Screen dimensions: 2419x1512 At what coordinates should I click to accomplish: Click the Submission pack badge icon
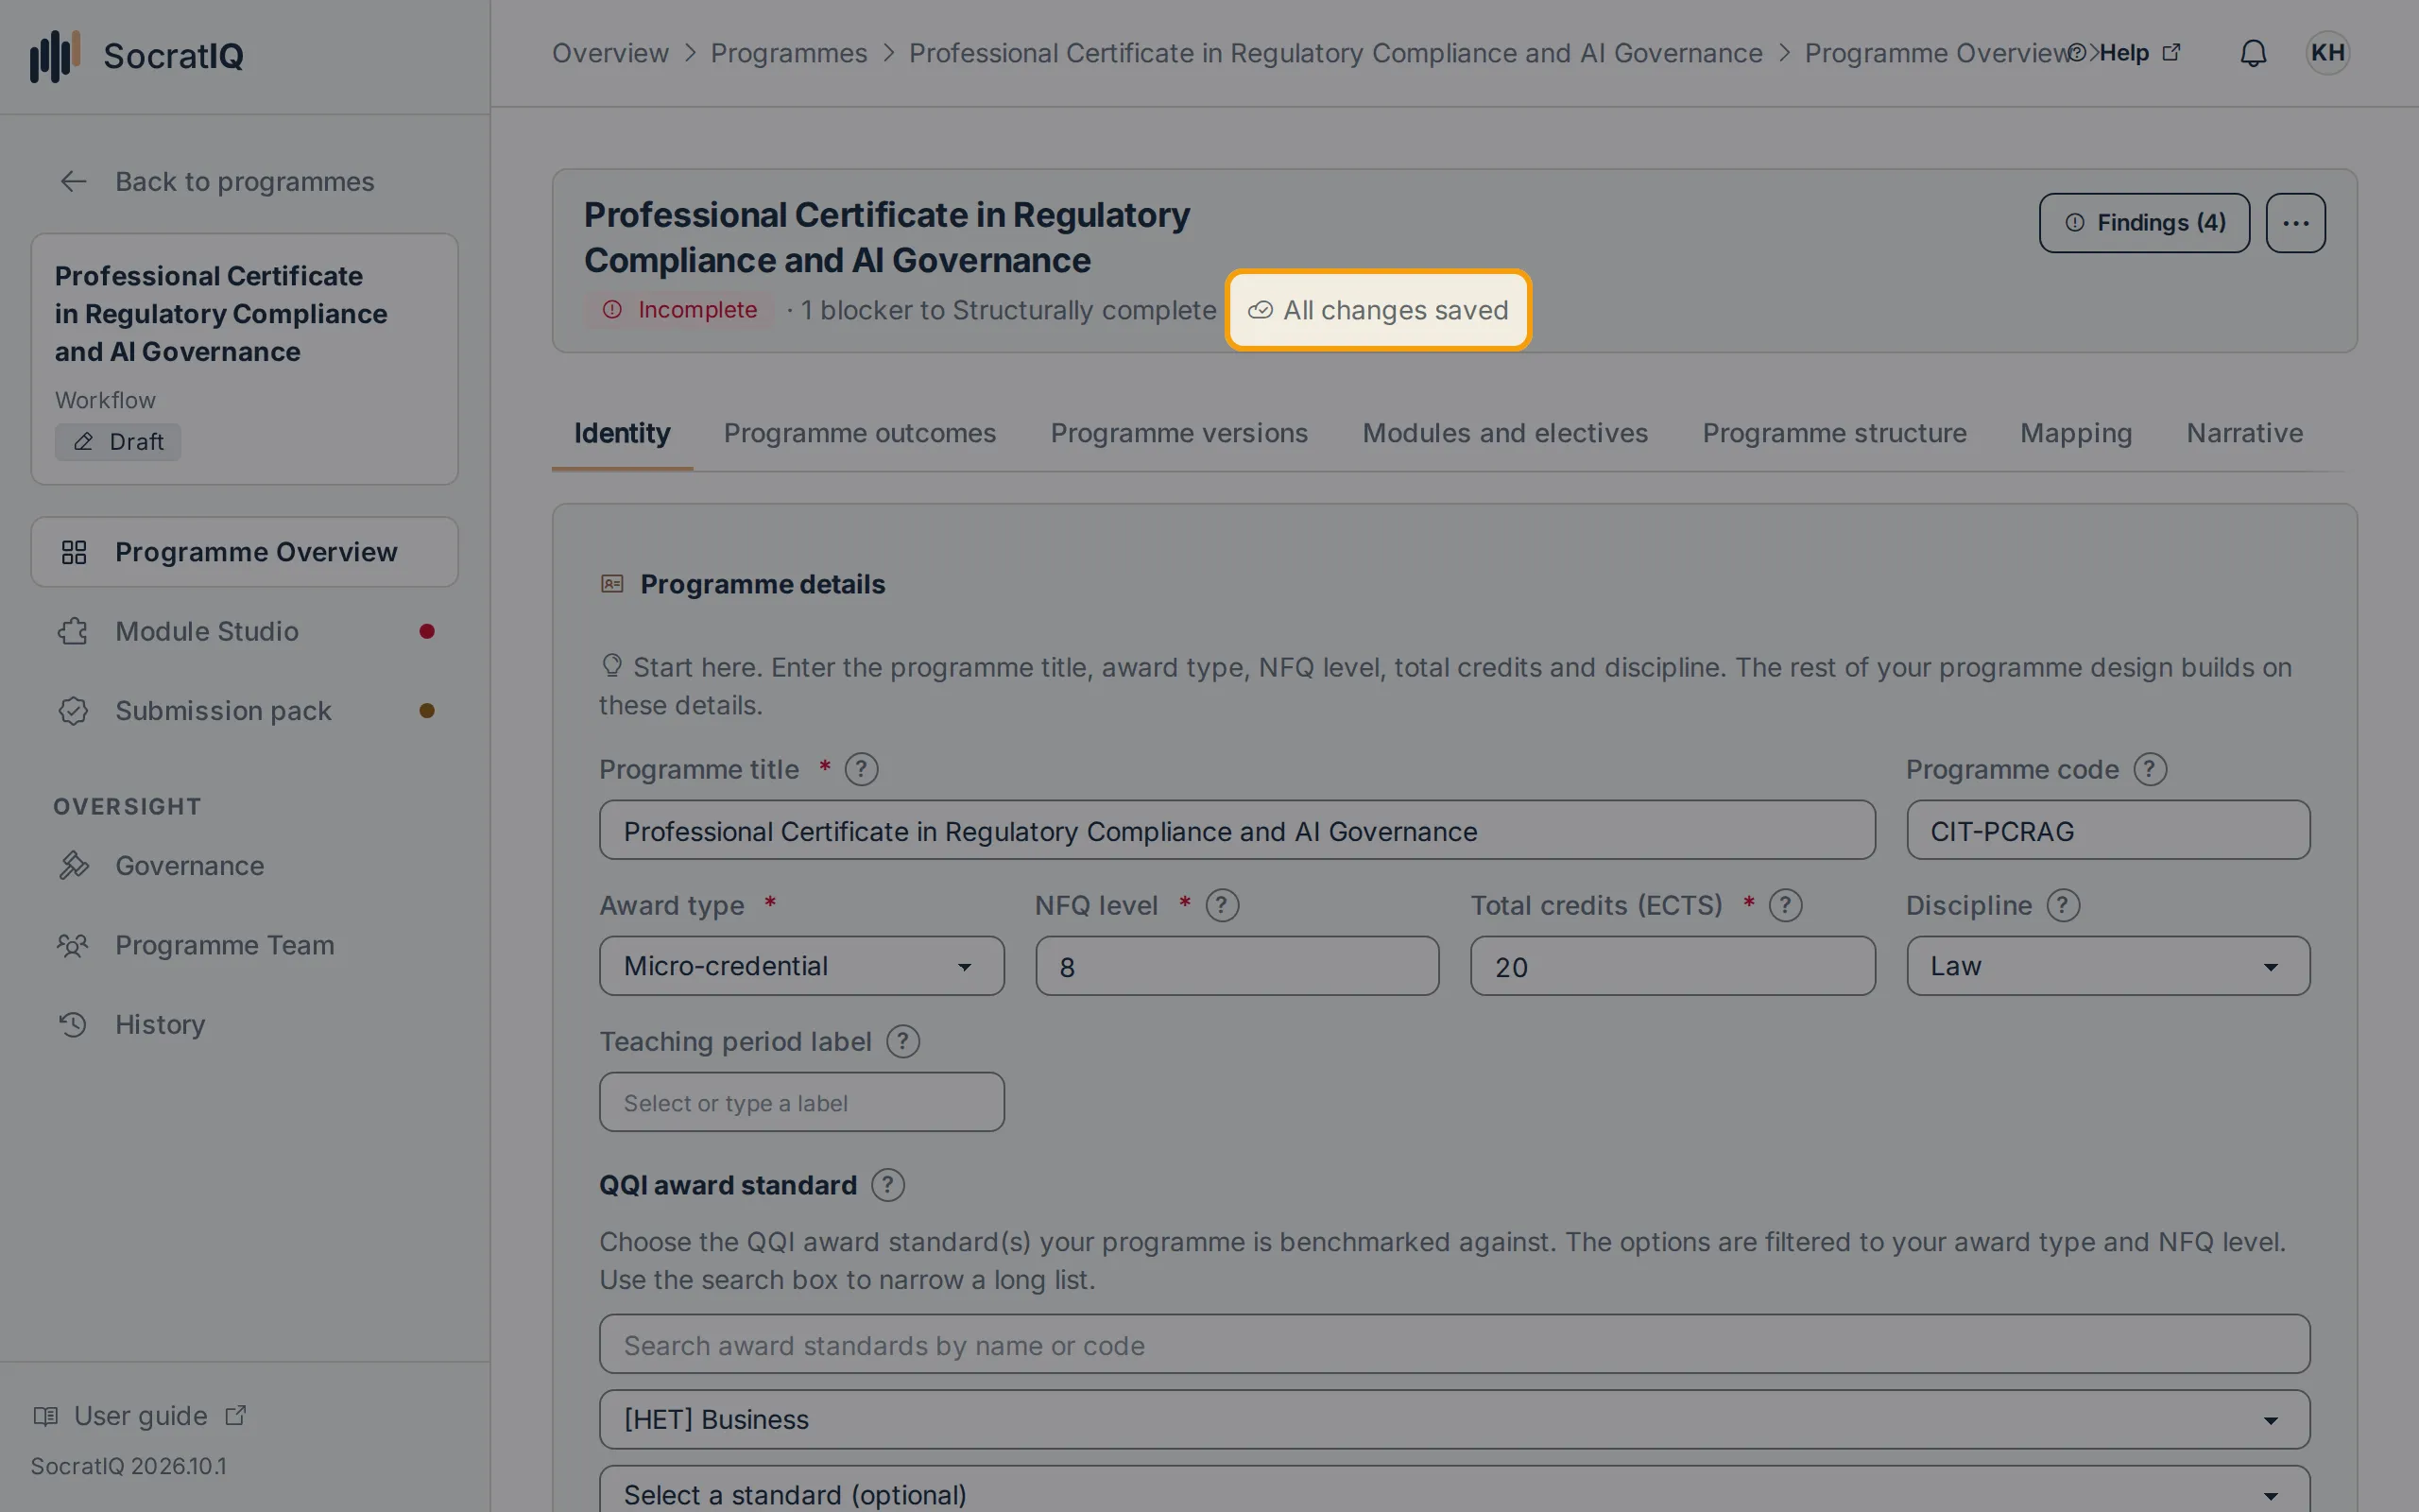coord(73,711)
